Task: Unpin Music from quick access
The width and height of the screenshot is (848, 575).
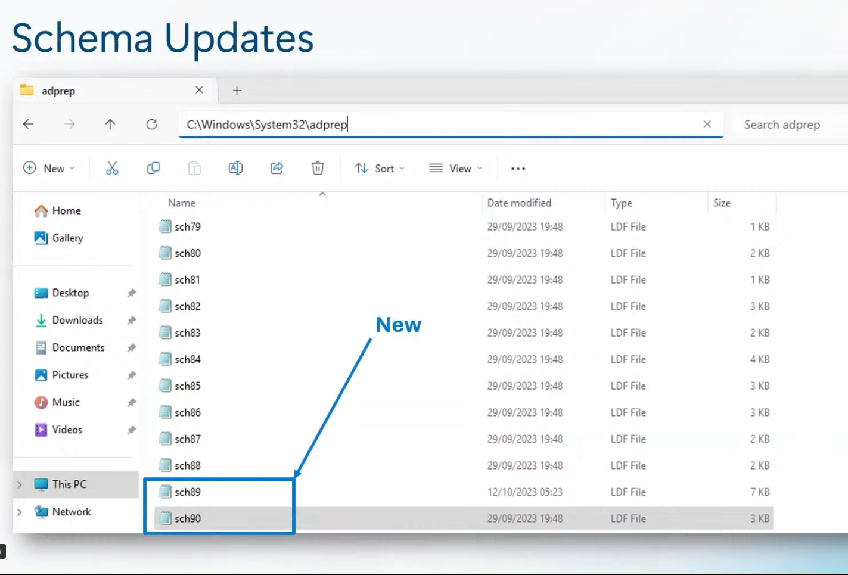Action: (132, 402)
